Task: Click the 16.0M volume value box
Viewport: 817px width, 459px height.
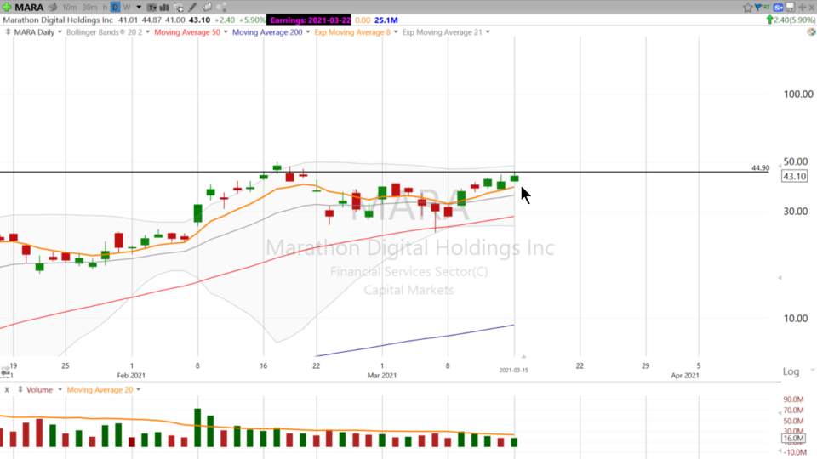Action: pos(793,439)
